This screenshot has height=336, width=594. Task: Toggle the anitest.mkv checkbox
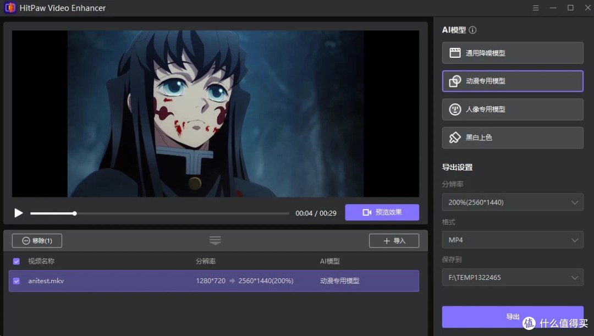click(x=16, y=281)
